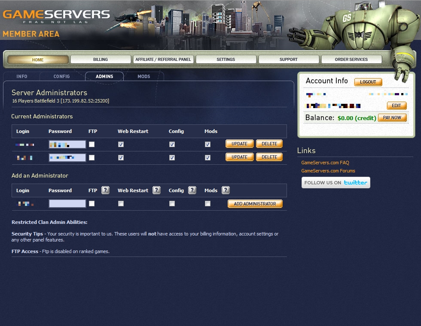421x326 pixels.
Task: Open the GameServers.com FAQ link
Action: pyautogui.click(x=325, y=163)
